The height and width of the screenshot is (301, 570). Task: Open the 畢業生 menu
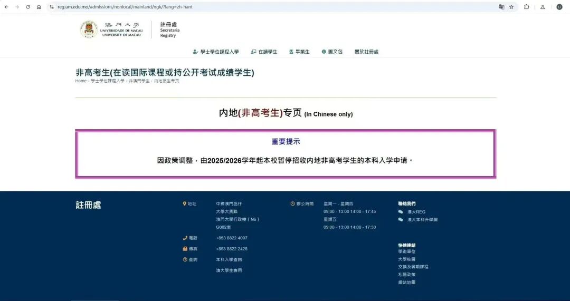coord(300,52)
